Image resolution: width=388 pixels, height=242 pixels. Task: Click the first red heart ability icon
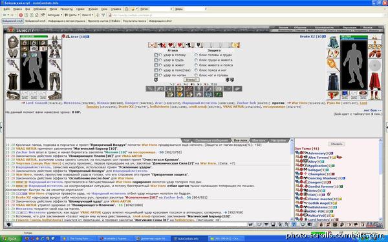pyautogui.click(x=171, y=45)
